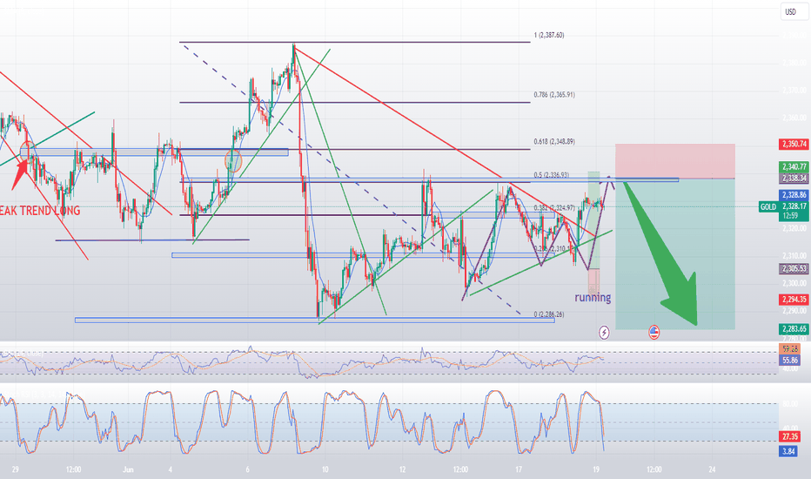Click the Jun label on time axis
The width and height of the screenshot is (811, 479).
128,469
